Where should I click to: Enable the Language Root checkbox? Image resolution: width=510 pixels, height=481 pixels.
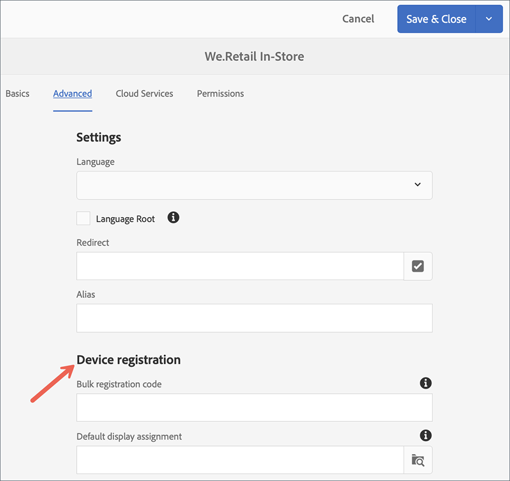click(84, 218)
